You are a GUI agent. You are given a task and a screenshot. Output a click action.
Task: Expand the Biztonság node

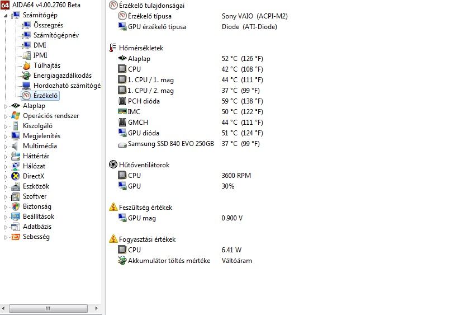[x=6, y=207]
